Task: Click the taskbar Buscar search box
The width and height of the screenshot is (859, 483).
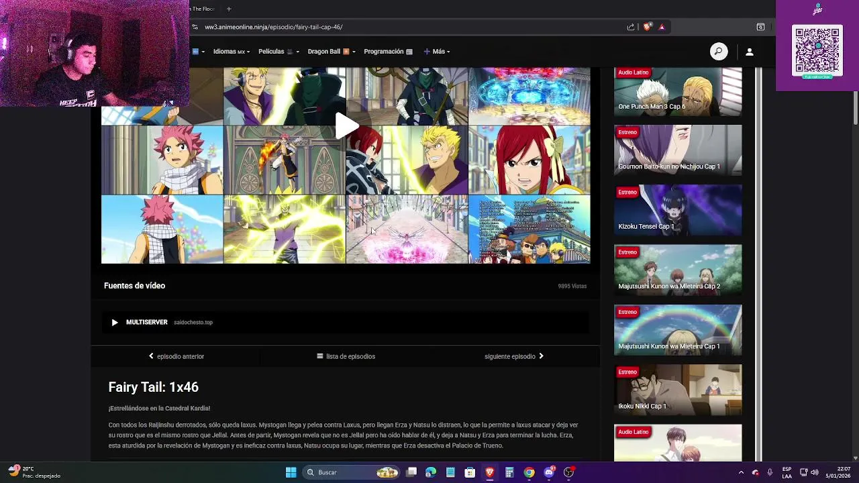Action: [351, 472]
